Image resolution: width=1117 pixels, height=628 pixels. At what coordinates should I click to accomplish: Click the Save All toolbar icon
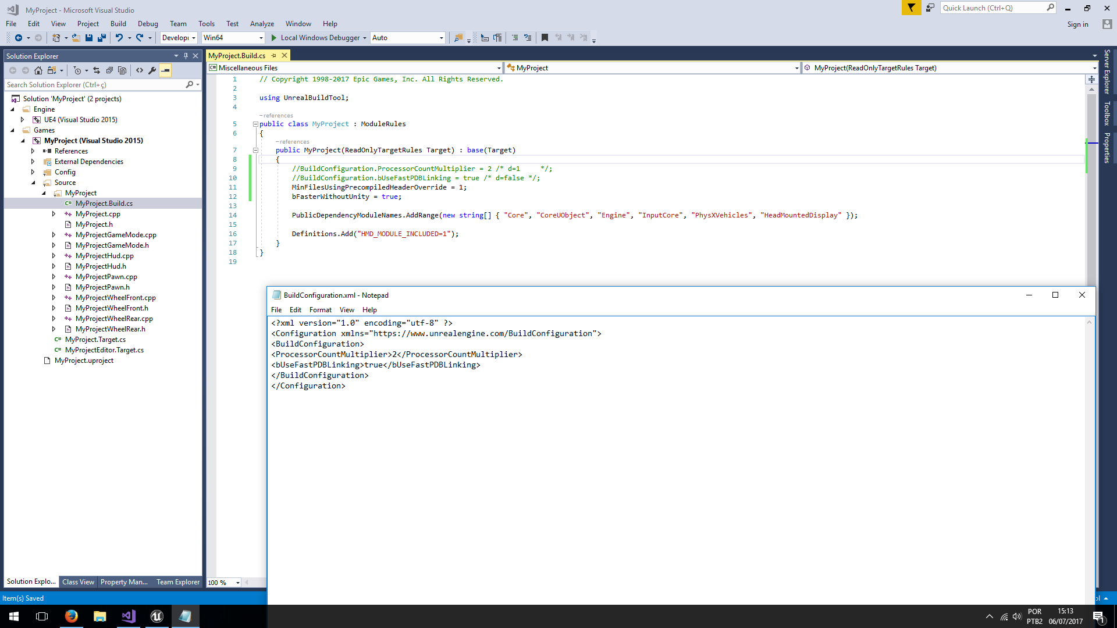coord(102,38)
